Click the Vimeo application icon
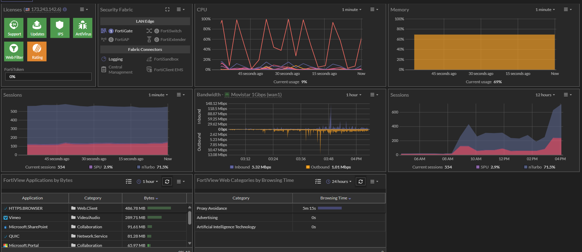Screen dimensions: 582x252 [6, 218]
